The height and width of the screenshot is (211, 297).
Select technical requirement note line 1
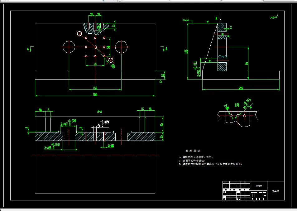click(196, 157)
